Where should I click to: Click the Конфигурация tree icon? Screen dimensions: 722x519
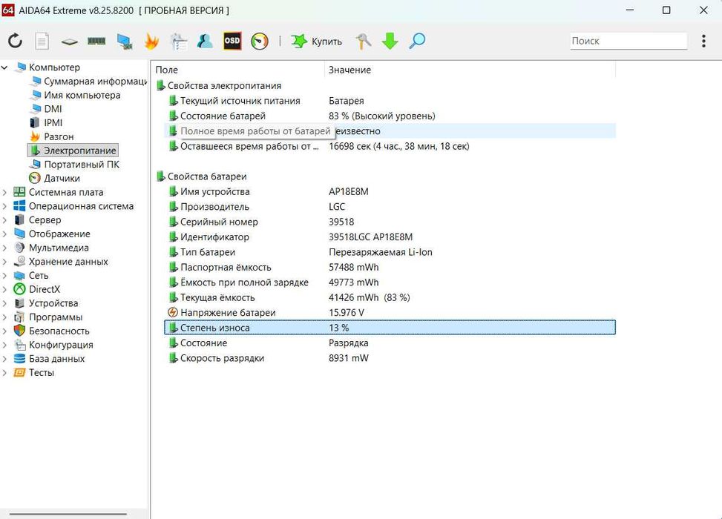pyautogui.click(x=19, y=345)
